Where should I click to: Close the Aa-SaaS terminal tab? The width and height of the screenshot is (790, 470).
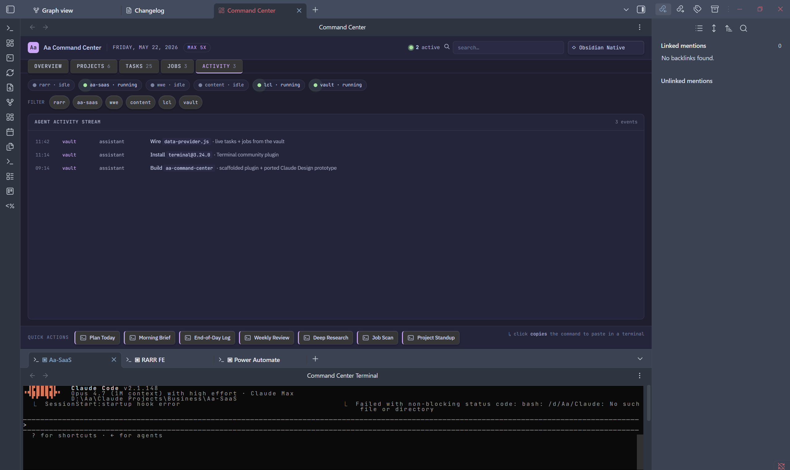pyautogui.click(x=114, y=360)
